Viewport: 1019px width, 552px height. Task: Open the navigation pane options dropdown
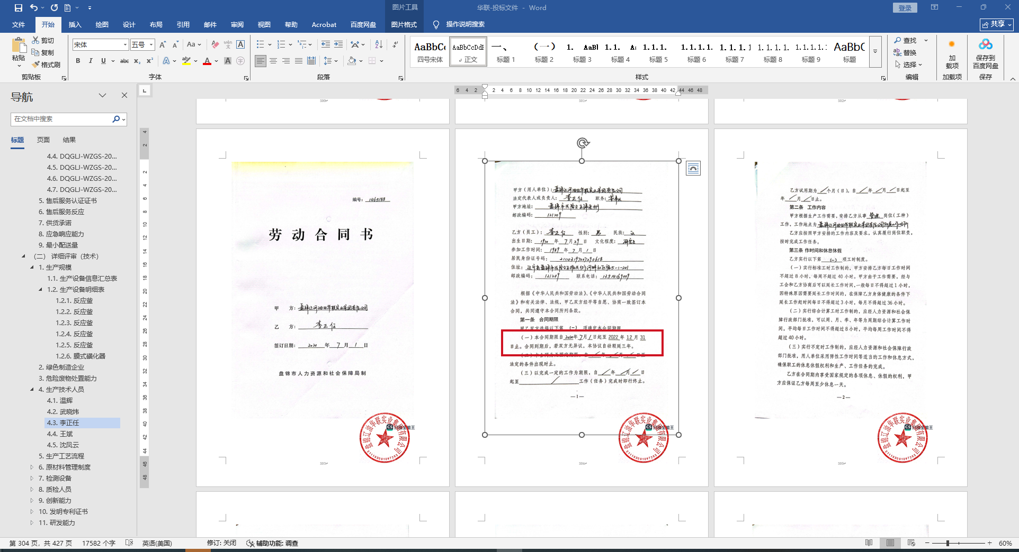pyautogui.click(x=103, y=96)
